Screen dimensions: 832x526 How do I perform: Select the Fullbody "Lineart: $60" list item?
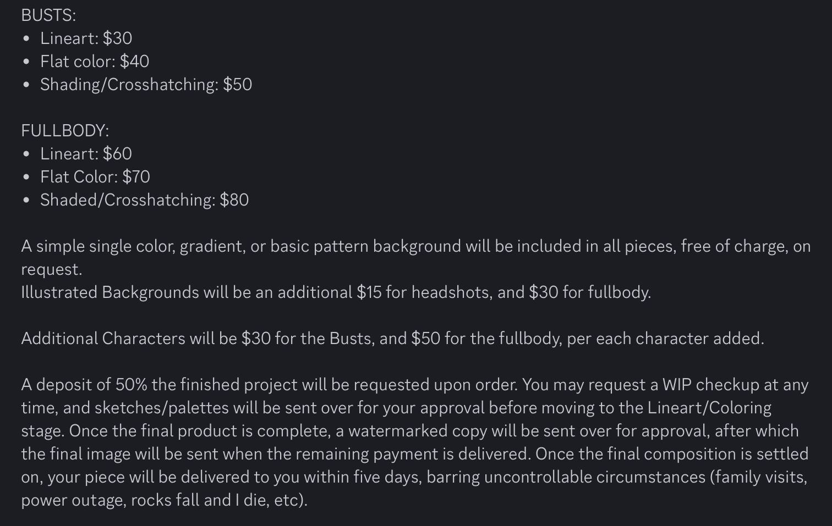pos(86,154)
